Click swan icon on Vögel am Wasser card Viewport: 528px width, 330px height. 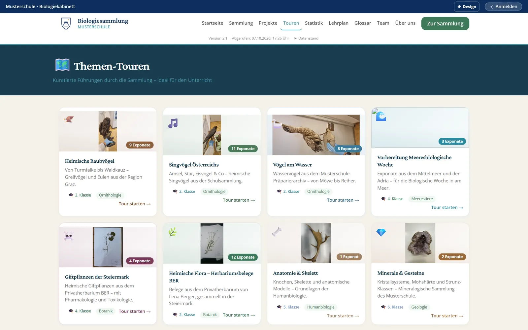277,124
